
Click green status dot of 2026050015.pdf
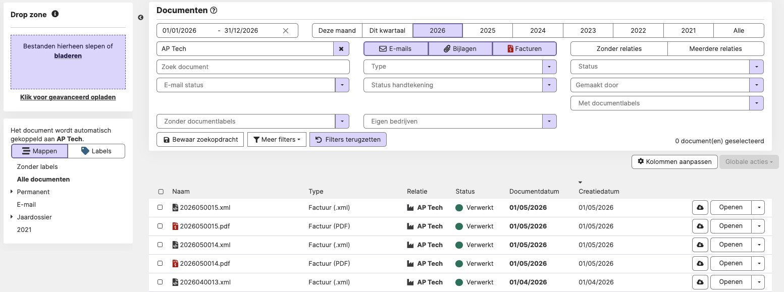(459, 226)
